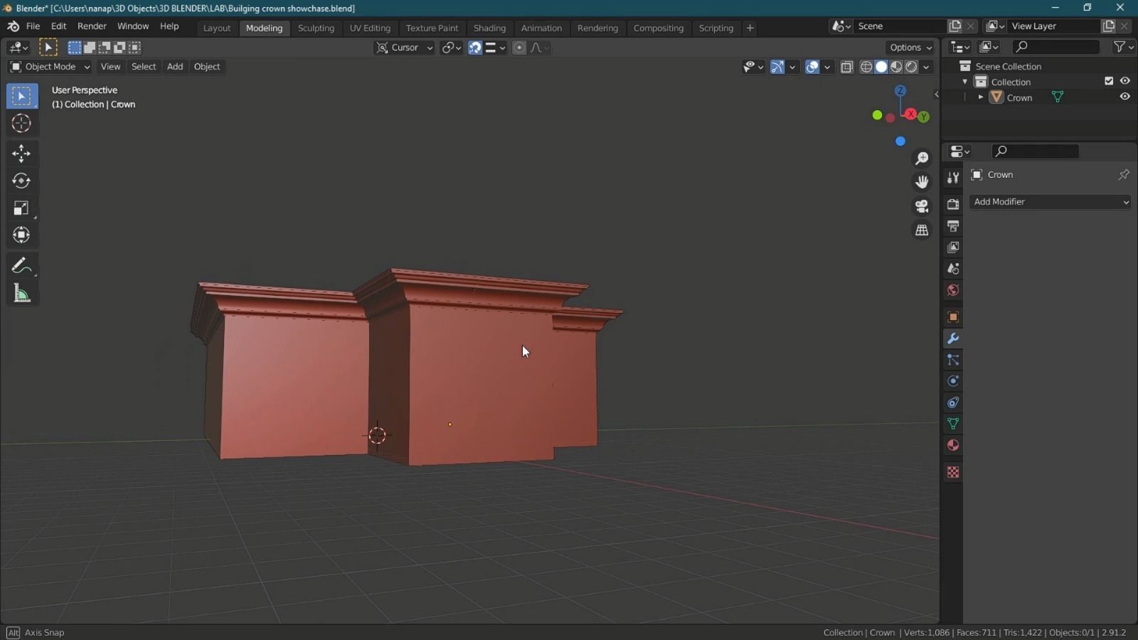Open the viewport Add menu
The image size is (1138, 640).
pos(175,67)
